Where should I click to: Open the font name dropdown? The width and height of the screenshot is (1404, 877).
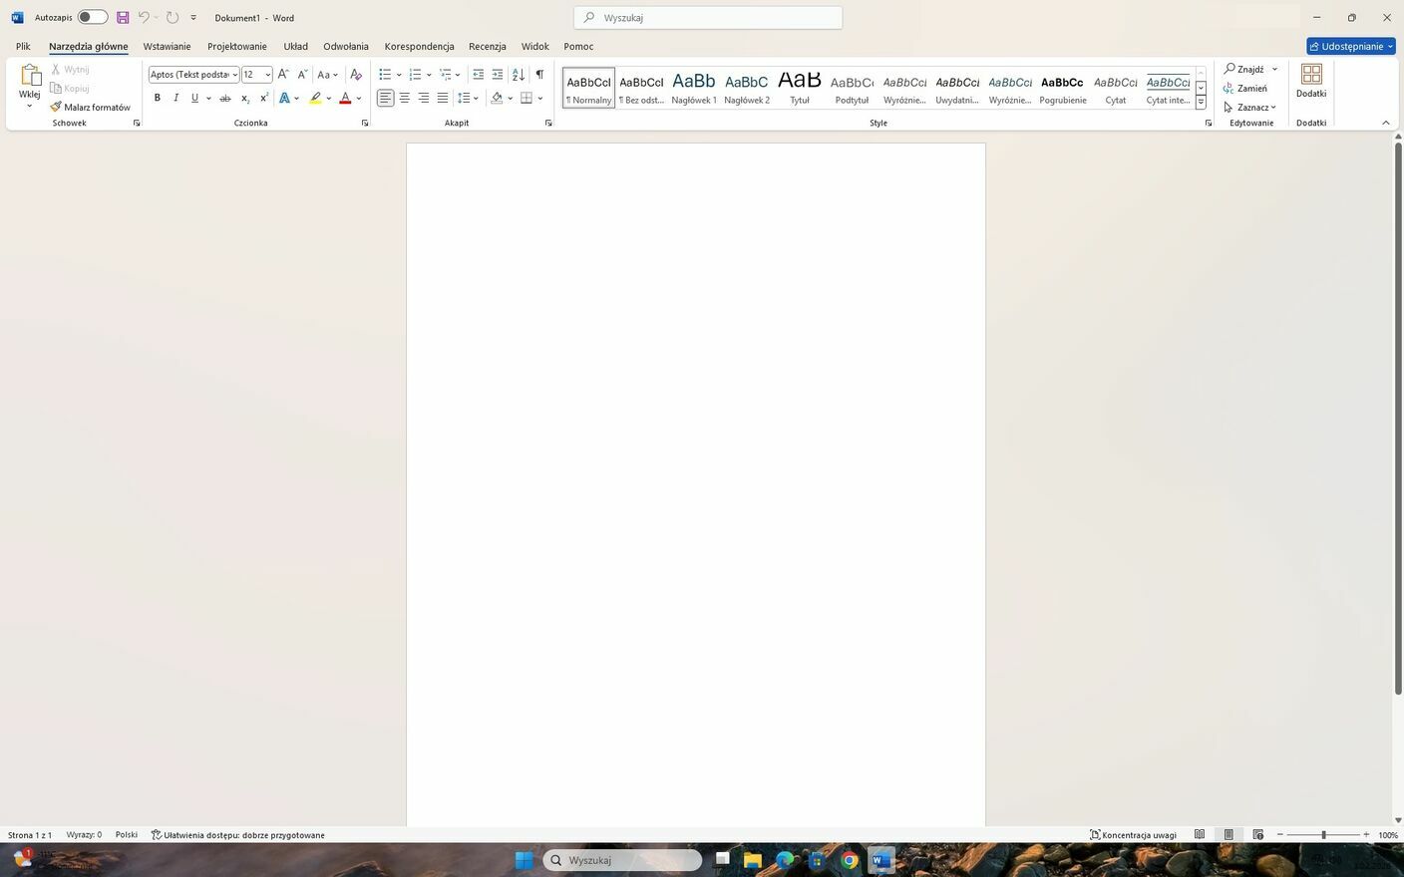click(x=235, y=75)
